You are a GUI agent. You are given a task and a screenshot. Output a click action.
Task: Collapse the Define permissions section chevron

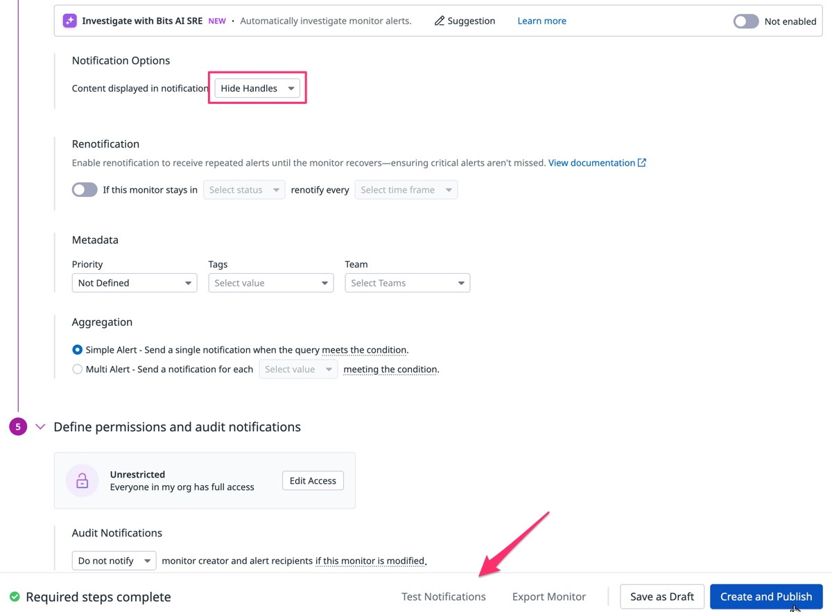[40, 426]
